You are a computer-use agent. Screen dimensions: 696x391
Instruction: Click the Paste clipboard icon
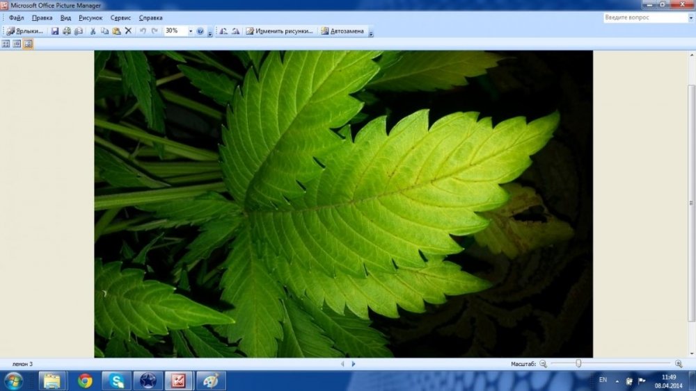pos(116,31)
